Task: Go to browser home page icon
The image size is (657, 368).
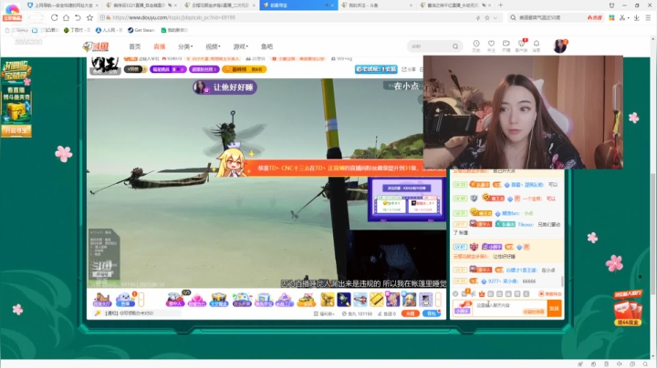Action: (x=67, y=17)
